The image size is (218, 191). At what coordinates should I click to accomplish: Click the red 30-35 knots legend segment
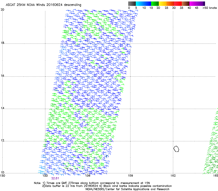(x=178, y=4)
